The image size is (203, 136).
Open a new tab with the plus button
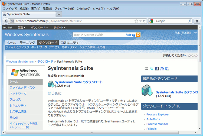(x=59, y=14)
